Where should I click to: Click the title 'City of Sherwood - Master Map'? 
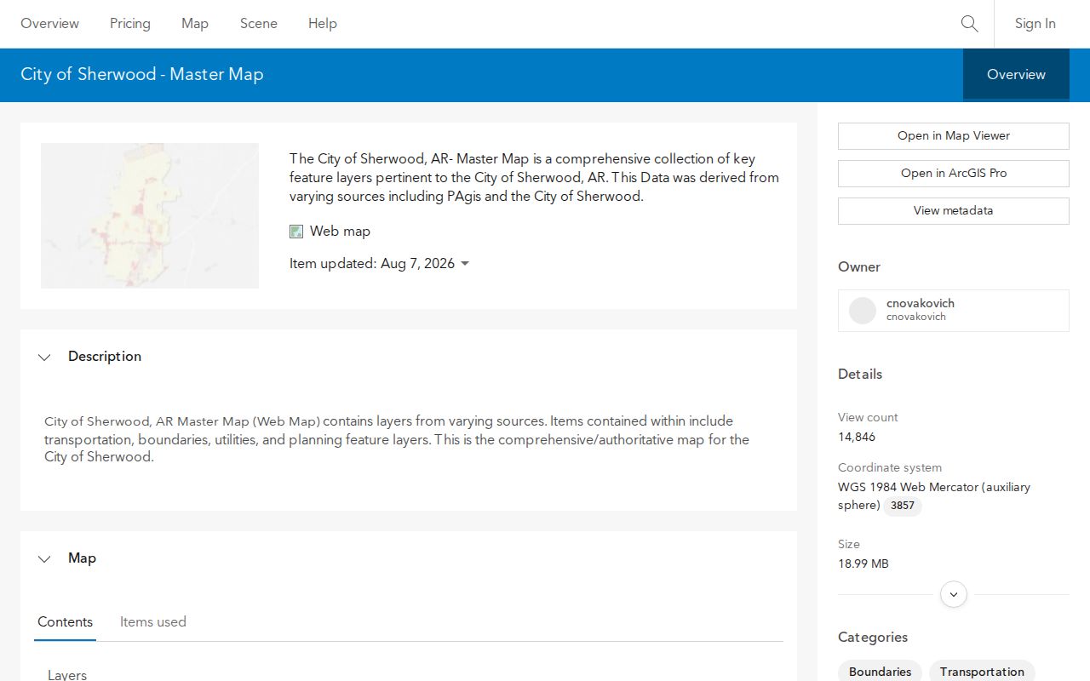coord(142,75)
